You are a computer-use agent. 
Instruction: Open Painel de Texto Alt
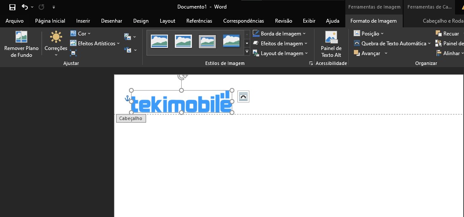point(331,44)
